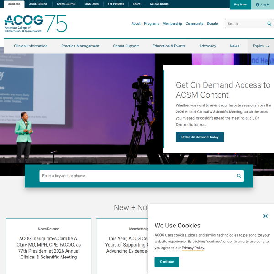Open the ACOG Clinical tab

tap(38, 4)
